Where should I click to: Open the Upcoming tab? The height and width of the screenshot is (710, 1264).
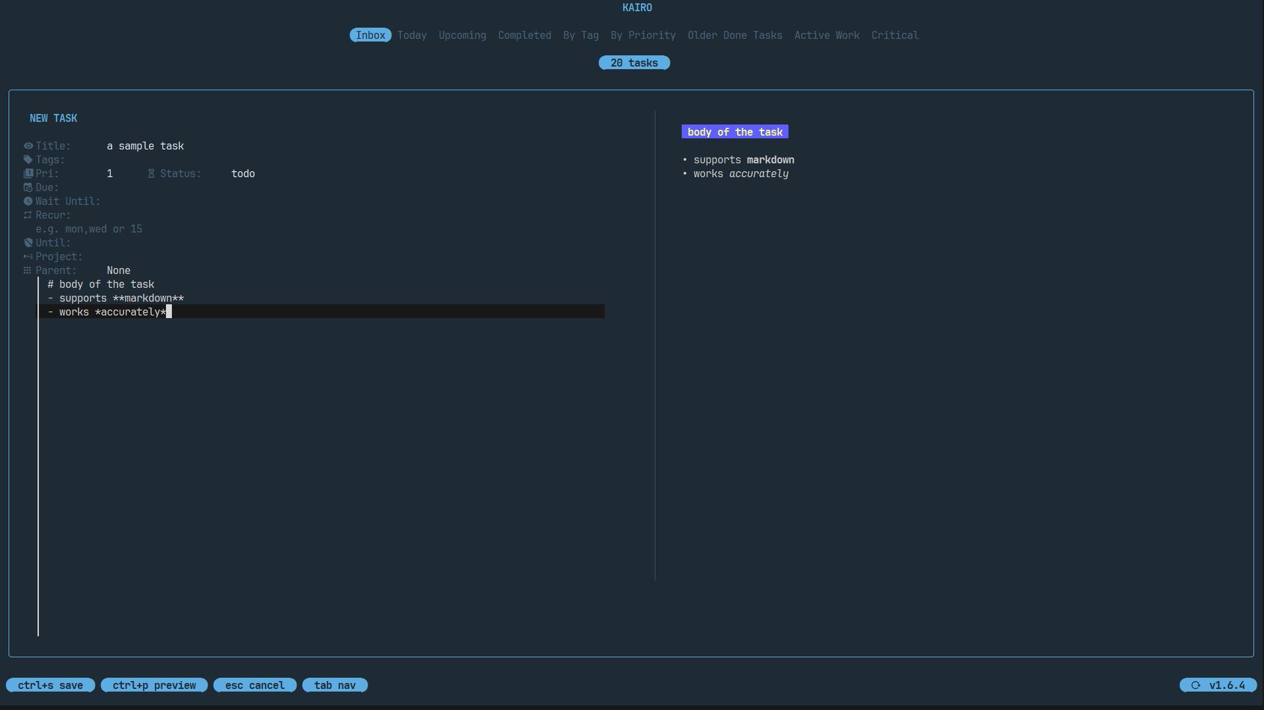point(462,36)
